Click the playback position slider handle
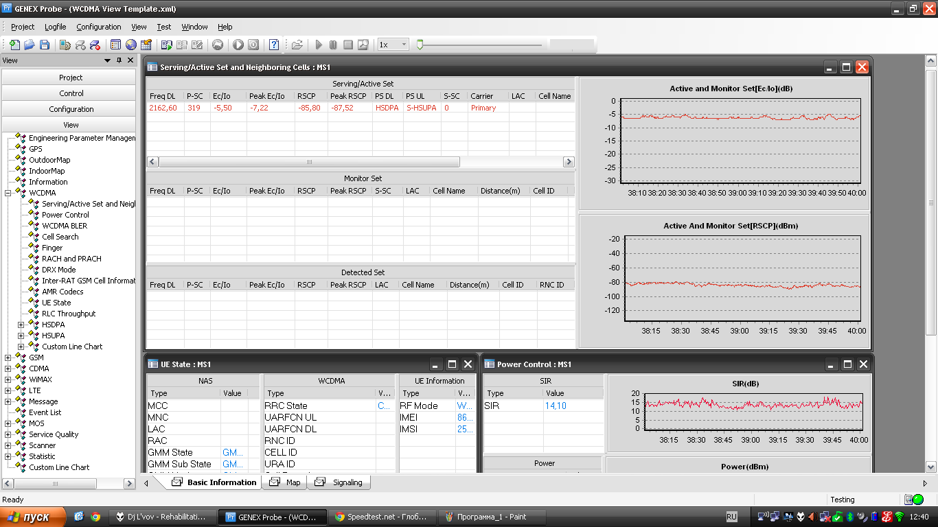Viewport: 938px width, 527px height. pos(420,45)
